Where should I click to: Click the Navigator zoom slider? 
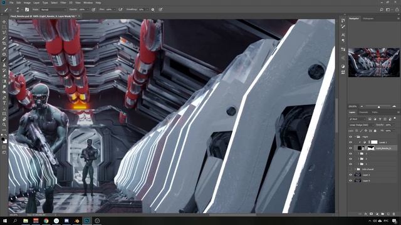(378, 106)
